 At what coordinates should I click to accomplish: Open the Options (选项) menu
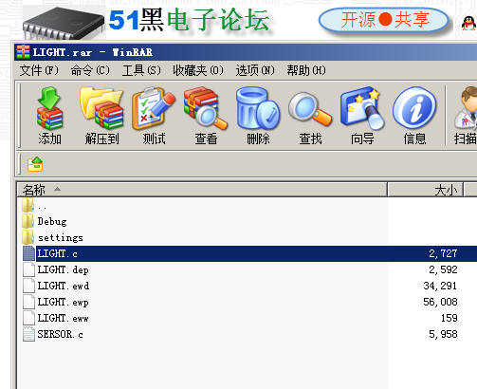click(x=255, y=70)
